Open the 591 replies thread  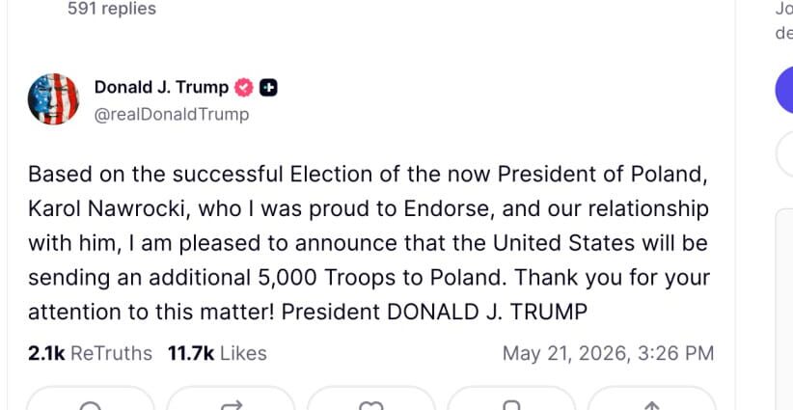[112, 8]
